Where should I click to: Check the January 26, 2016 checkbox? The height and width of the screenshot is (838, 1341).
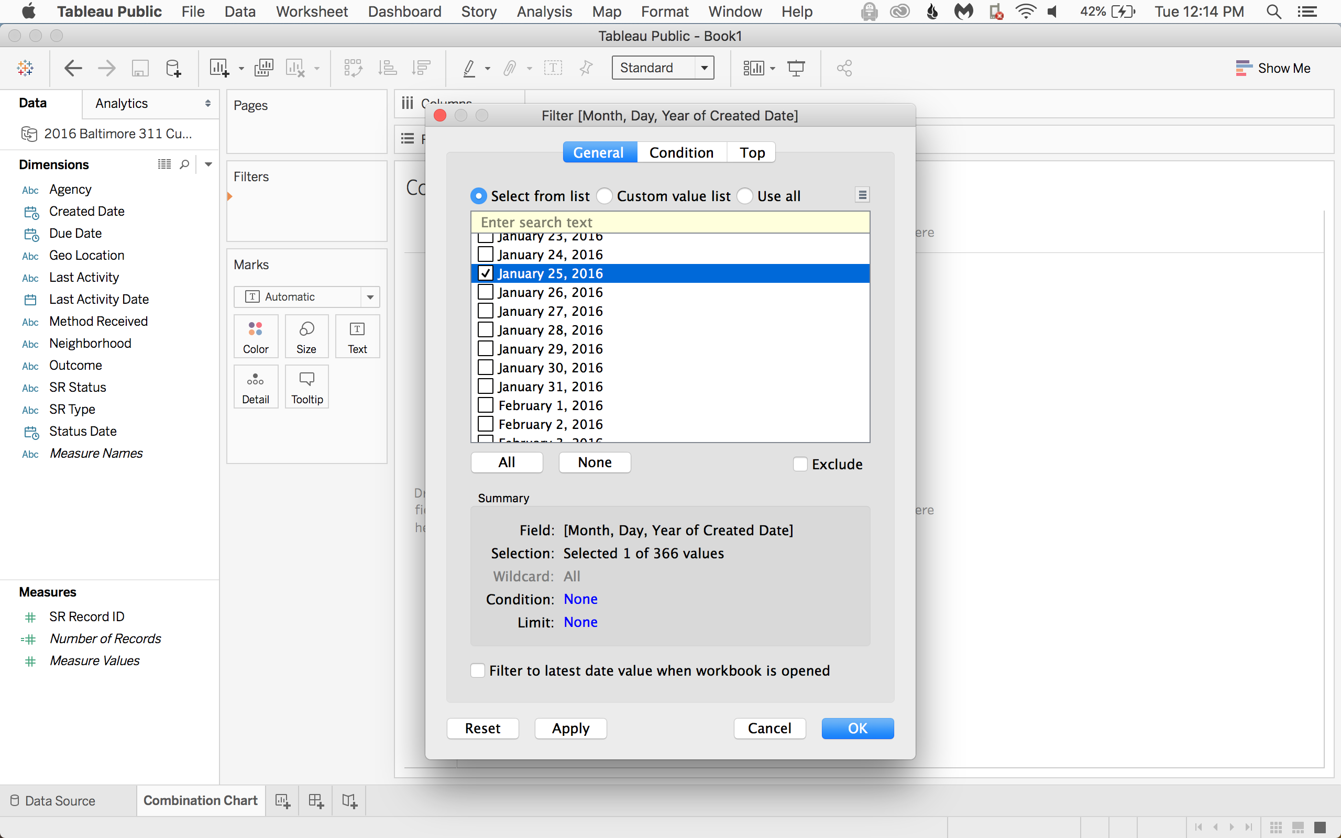point(486,292)
